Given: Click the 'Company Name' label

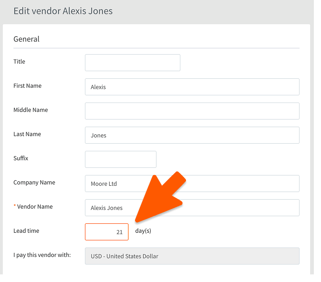Looking at the screenshot, I should click(34, 182).
